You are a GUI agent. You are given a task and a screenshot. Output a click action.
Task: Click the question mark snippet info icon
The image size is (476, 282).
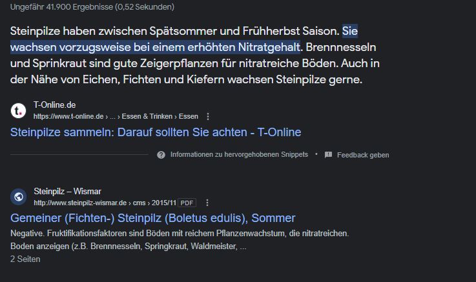pos(161,155)
